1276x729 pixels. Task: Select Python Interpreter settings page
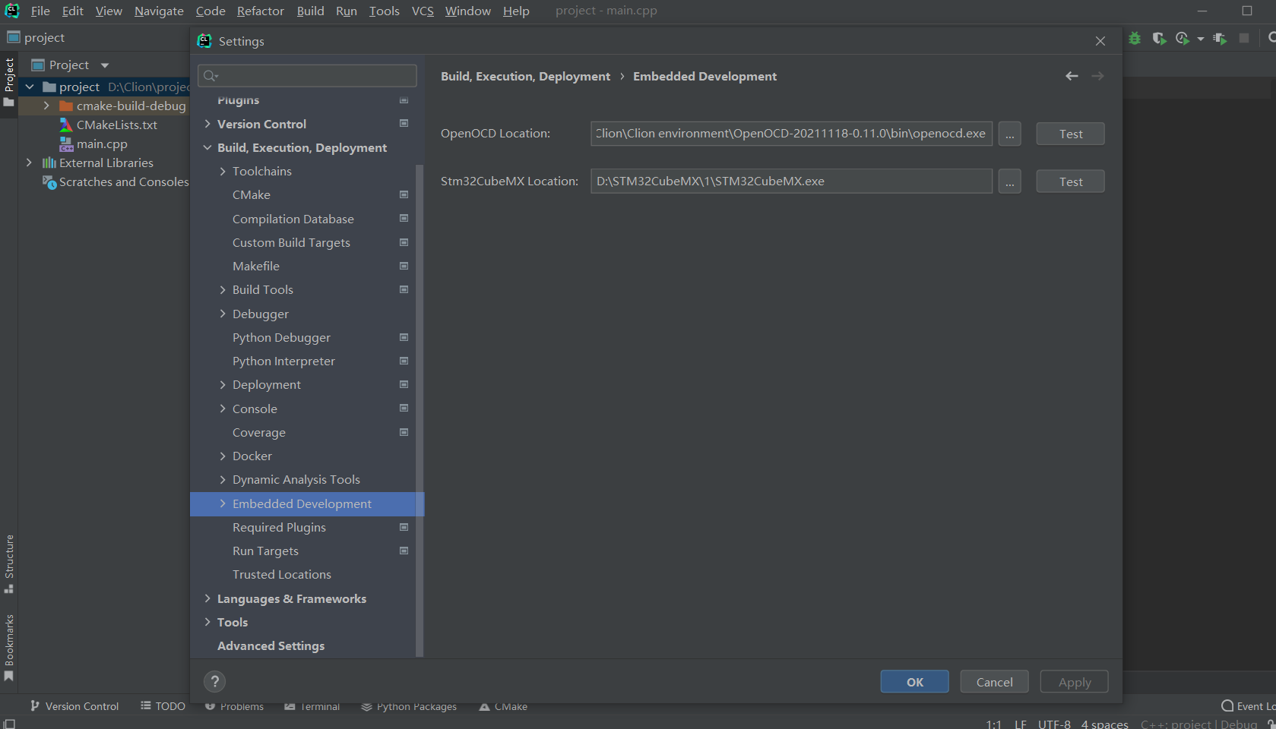283,361
